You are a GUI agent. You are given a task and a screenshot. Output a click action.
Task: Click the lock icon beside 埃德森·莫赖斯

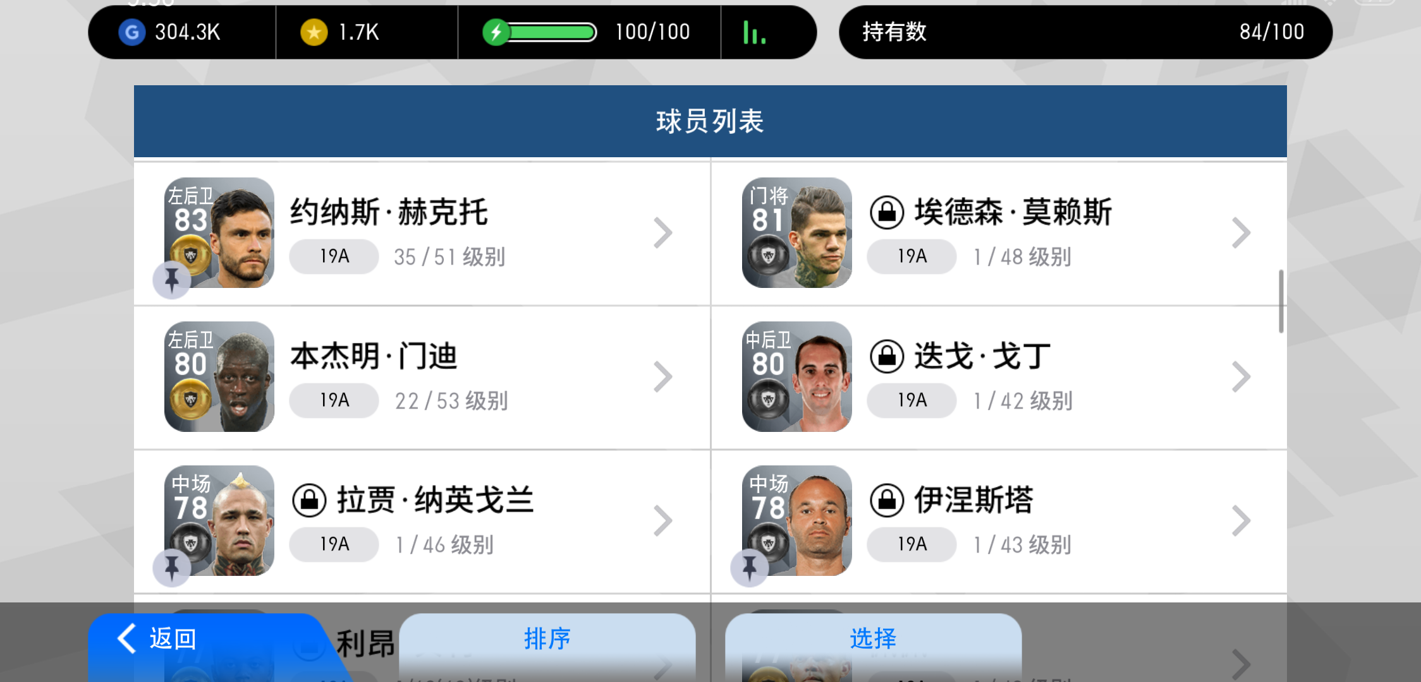pyautogui.click(x=887, y=213)
